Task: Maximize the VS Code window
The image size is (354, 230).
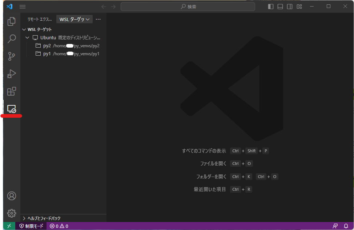Action: click(329, 6)
